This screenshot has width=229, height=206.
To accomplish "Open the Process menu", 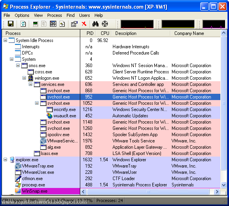I will pos(54,15).
